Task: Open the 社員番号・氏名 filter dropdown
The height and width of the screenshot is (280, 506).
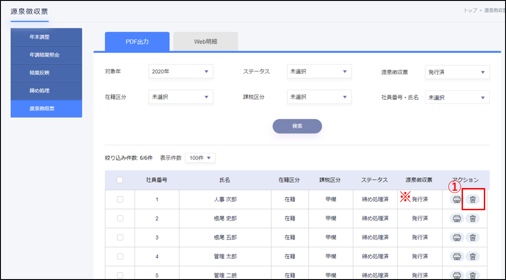Action: click(x=457, y=97)
